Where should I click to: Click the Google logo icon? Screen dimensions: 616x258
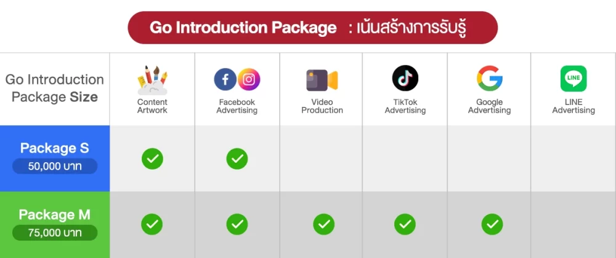489,78
